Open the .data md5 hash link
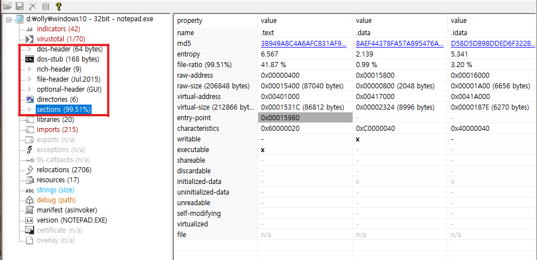Viewport: 537px width, 260px height. [399, 44]
